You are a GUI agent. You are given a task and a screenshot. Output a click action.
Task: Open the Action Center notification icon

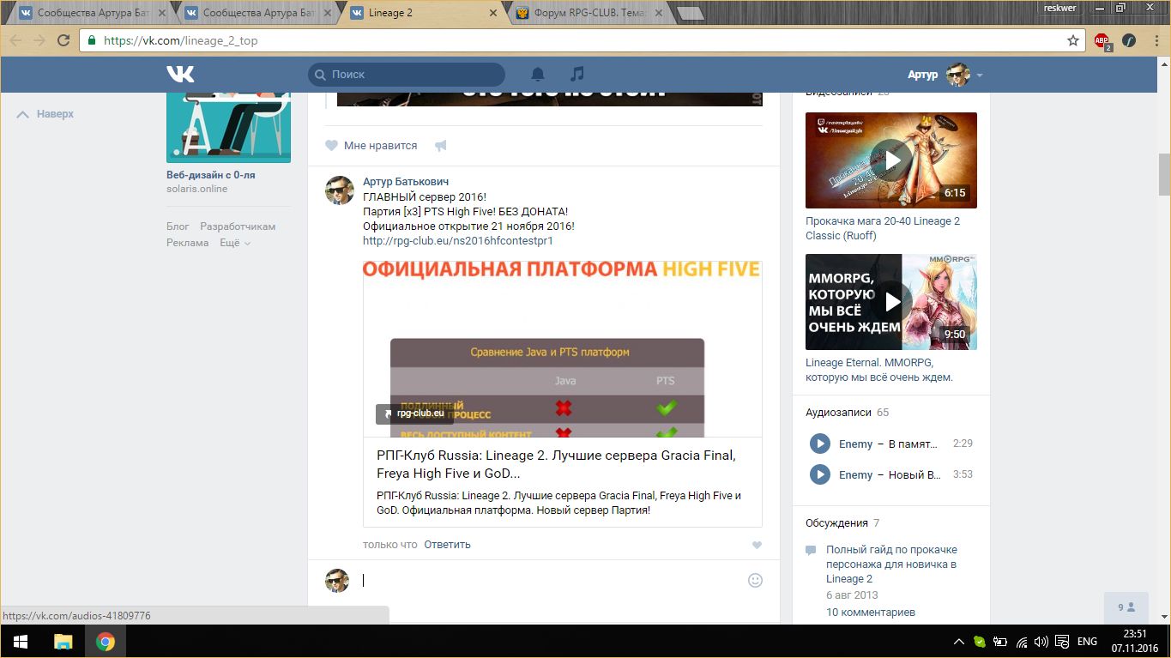(x=1061, y=642)
